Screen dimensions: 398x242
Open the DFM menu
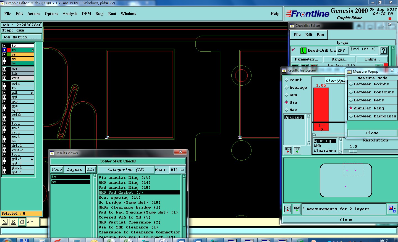click(x=86, y=14)
